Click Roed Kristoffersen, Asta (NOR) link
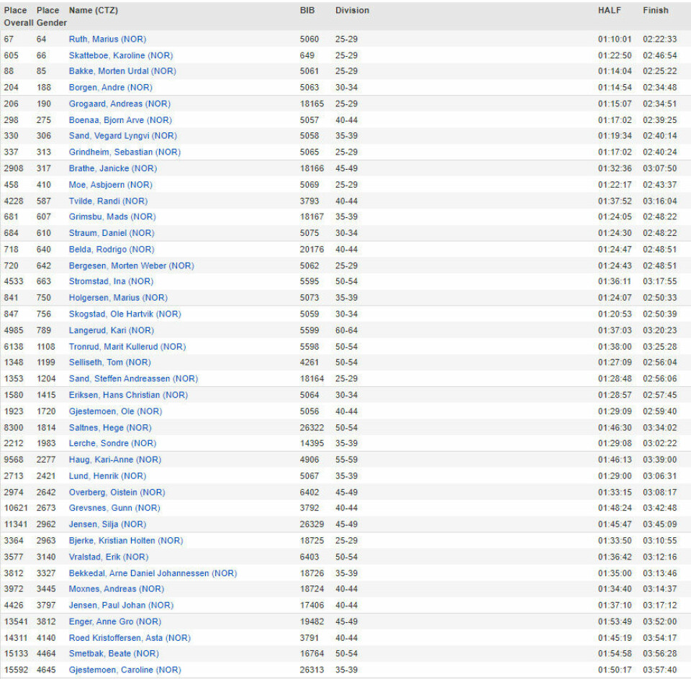The width and height of the screenshot is (691, 679). pos(130,638)
